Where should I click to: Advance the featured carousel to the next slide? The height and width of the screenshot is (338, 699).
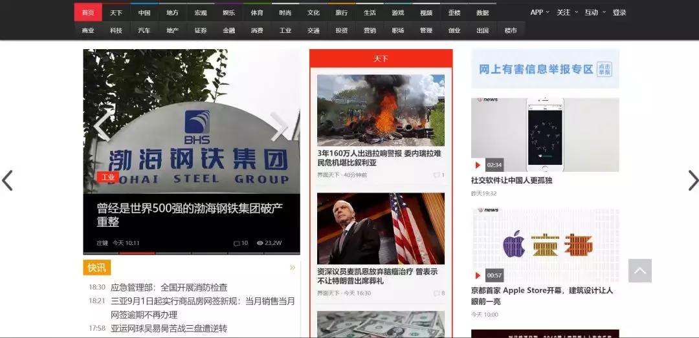(x=279, y=127)
